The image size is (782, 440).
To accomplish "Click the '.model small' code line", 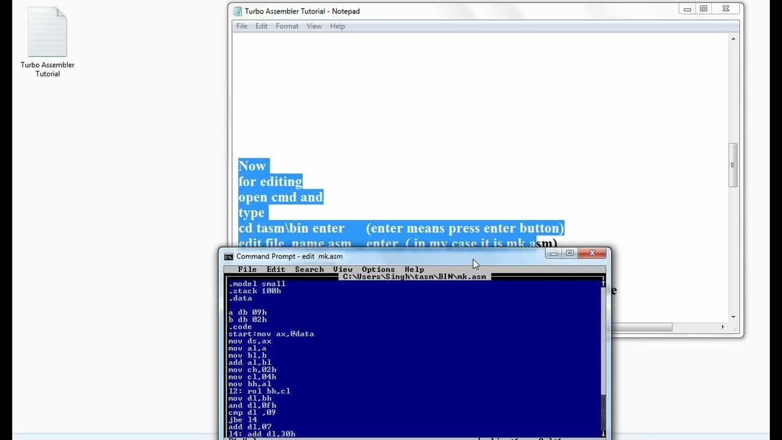I will [x=257, y=284].
